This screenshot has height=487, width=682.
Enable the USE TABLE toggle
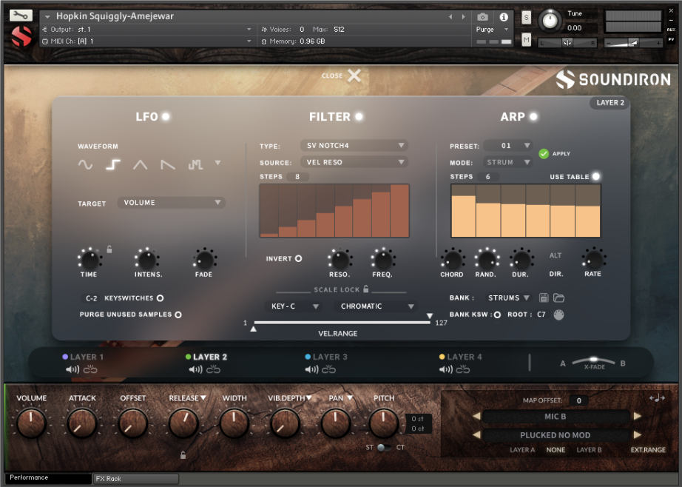[x=597, y=177]
